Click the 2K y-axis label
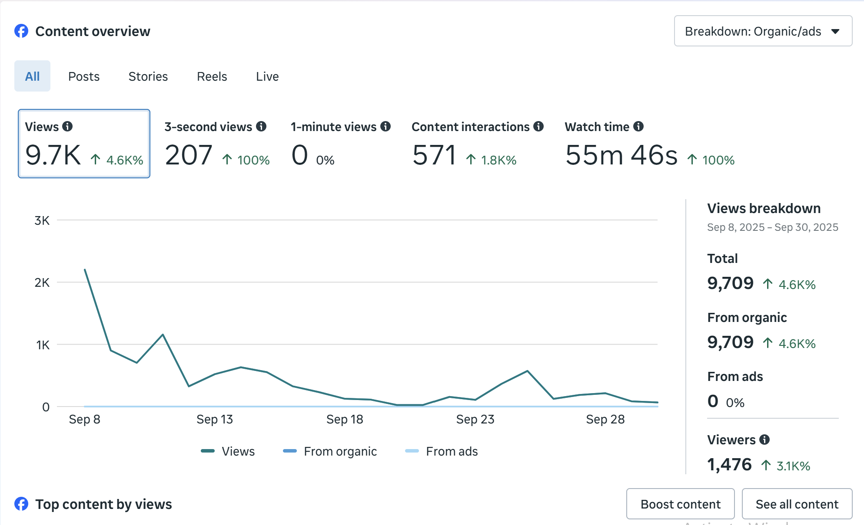The width and height of the screenshot is (864, 525). tap(42, 282)
